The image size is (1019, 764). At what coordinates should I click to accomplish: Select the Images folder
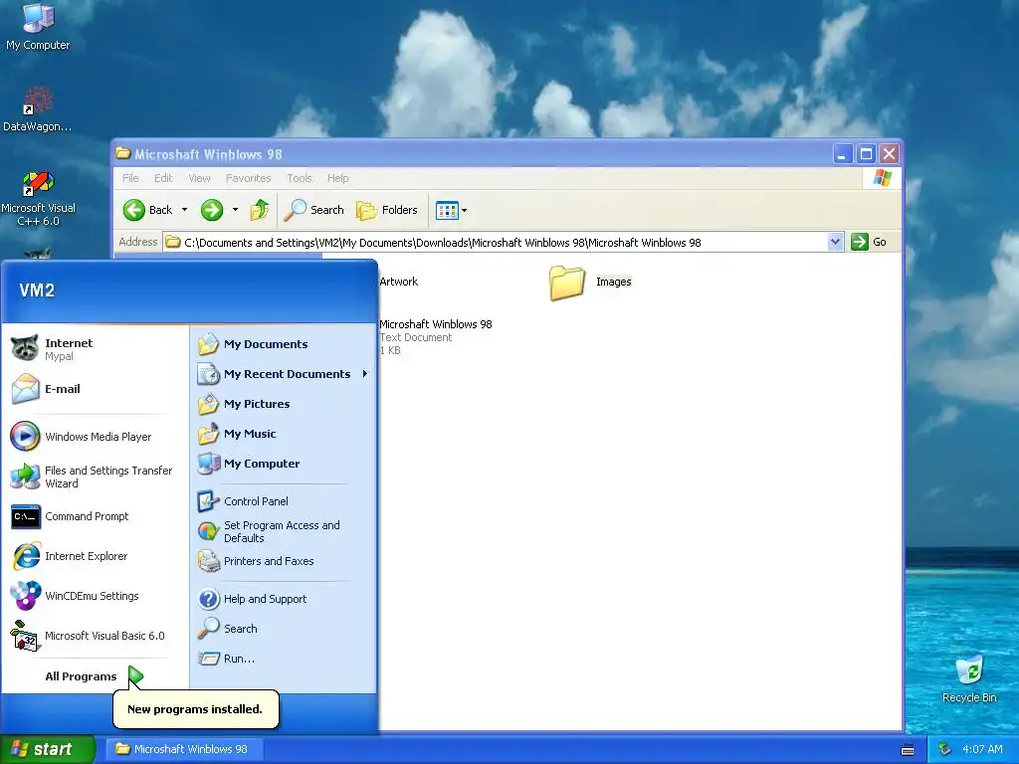(x=590, y=282)
